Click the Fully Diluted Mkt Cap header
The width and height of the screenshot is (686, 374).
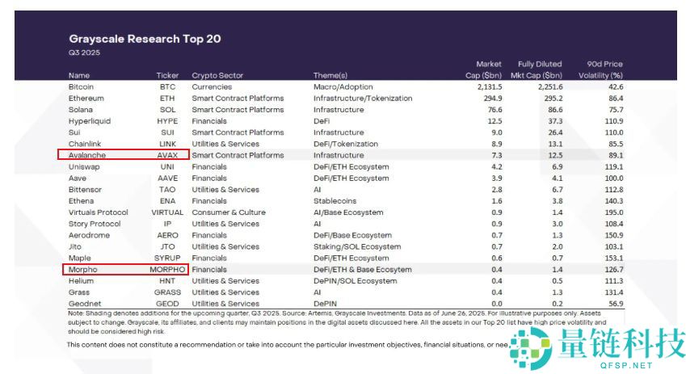[539, 69]
